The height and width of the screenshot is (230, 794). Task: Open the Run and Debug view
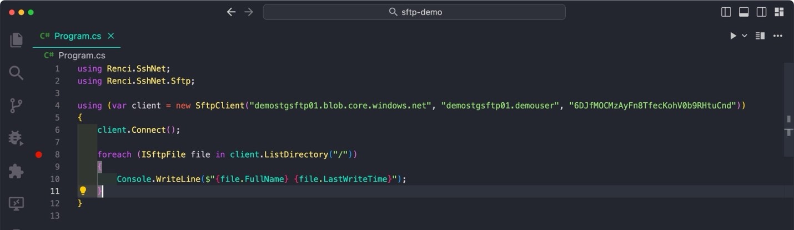click(16, 138)
